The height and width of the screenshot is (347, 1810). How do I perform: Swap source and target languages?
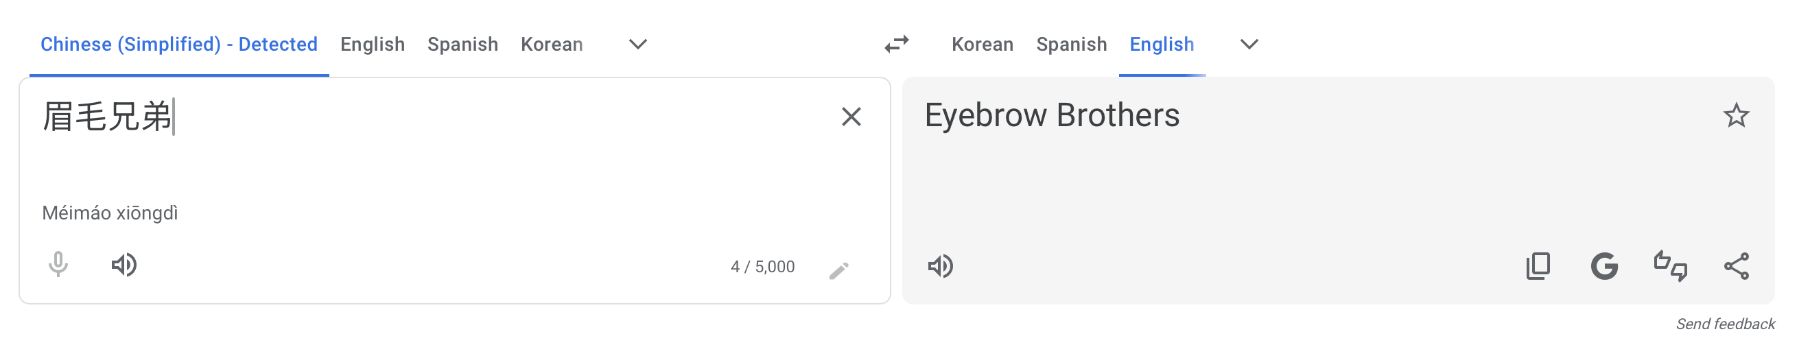click(897, 45)
